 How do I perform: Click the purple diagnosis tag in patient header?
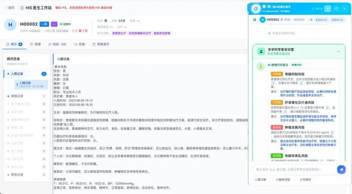coord(141,33)
